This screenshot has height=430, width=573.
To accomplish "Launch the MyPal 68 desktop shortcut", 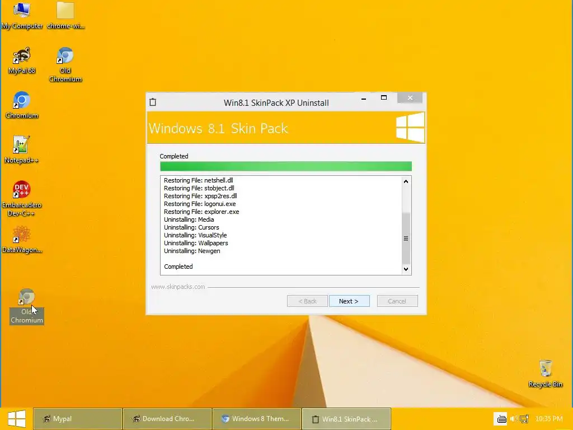I will (22, 60).
